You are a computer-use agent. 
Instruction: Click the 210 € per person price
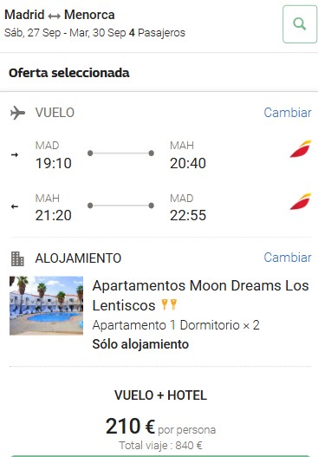click(x=160, y=427)
